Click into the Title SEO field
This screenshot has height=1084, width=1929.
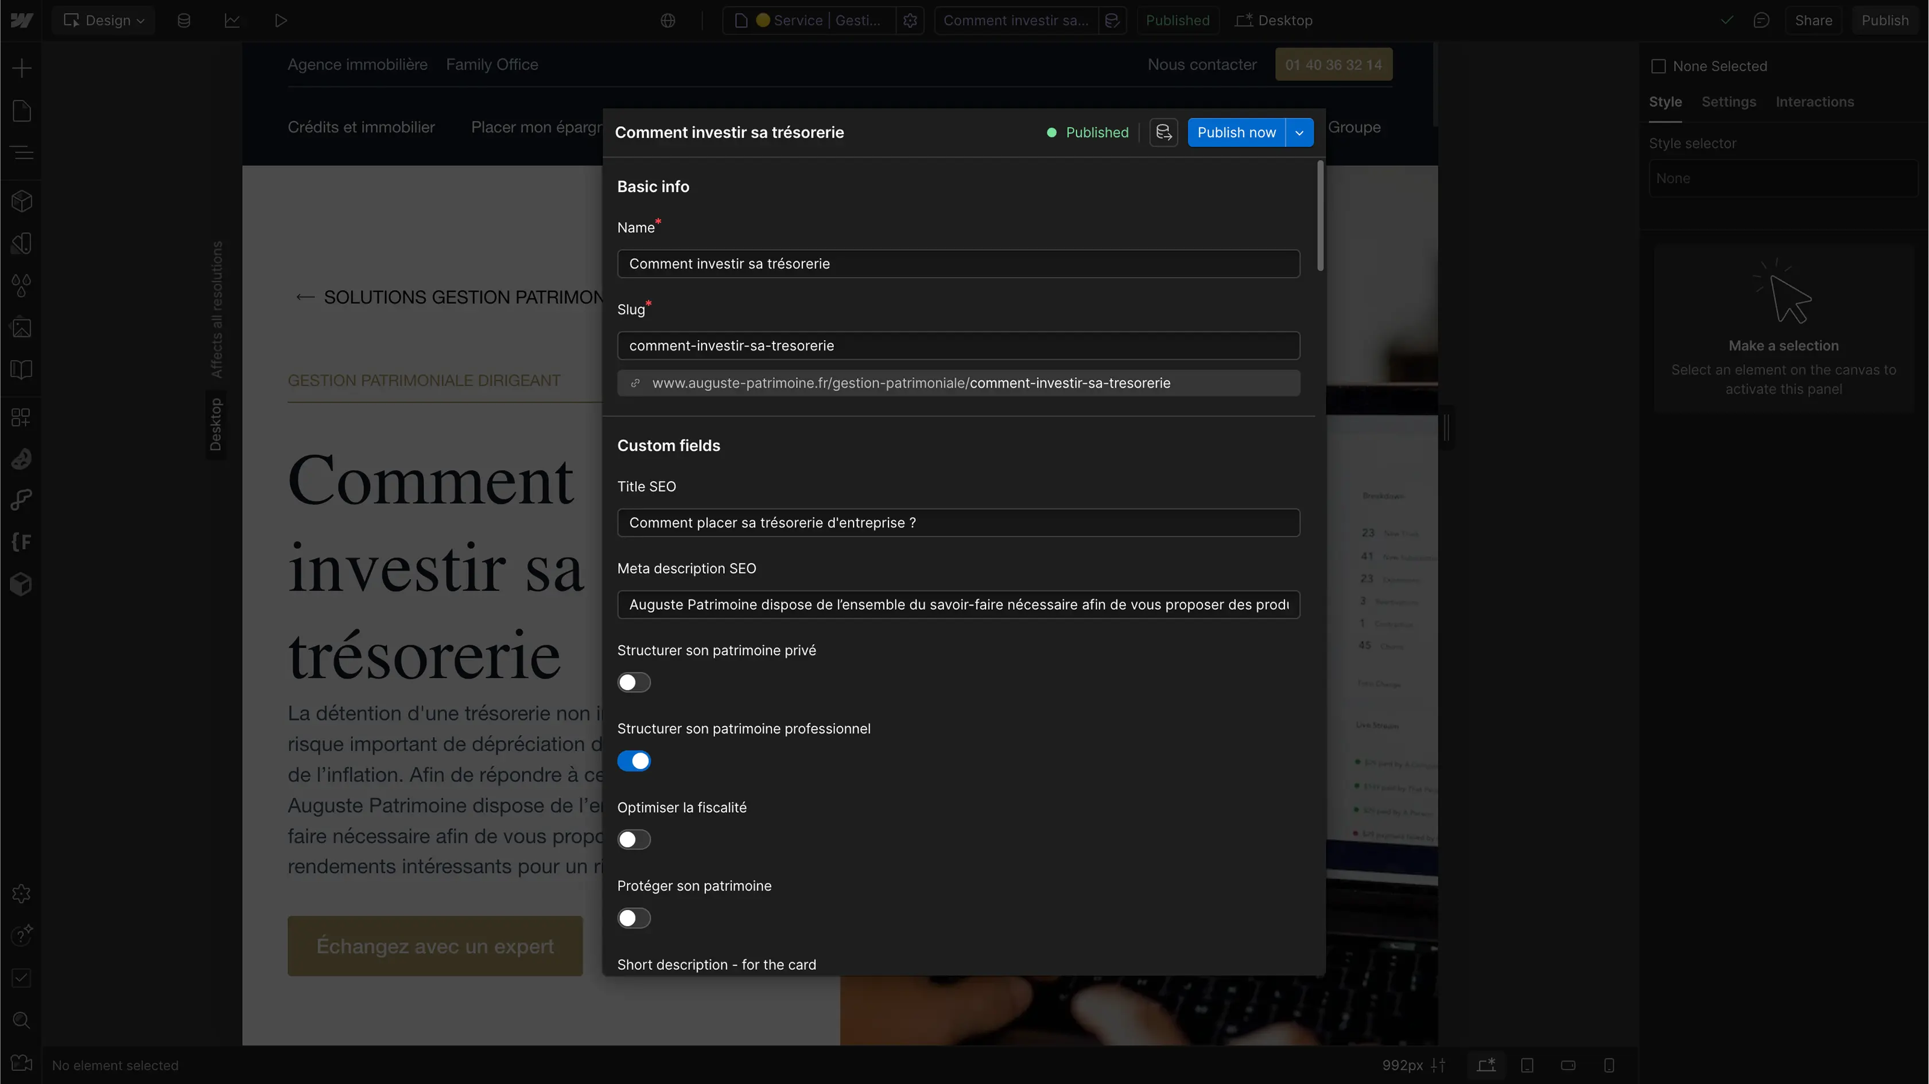(x=958, y=522)
